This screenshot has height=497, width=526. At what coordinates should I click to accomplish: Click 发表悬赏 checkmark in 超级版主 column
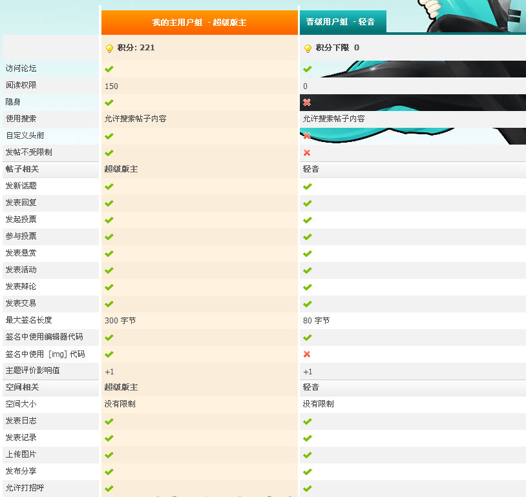click(x=109, y=254)
